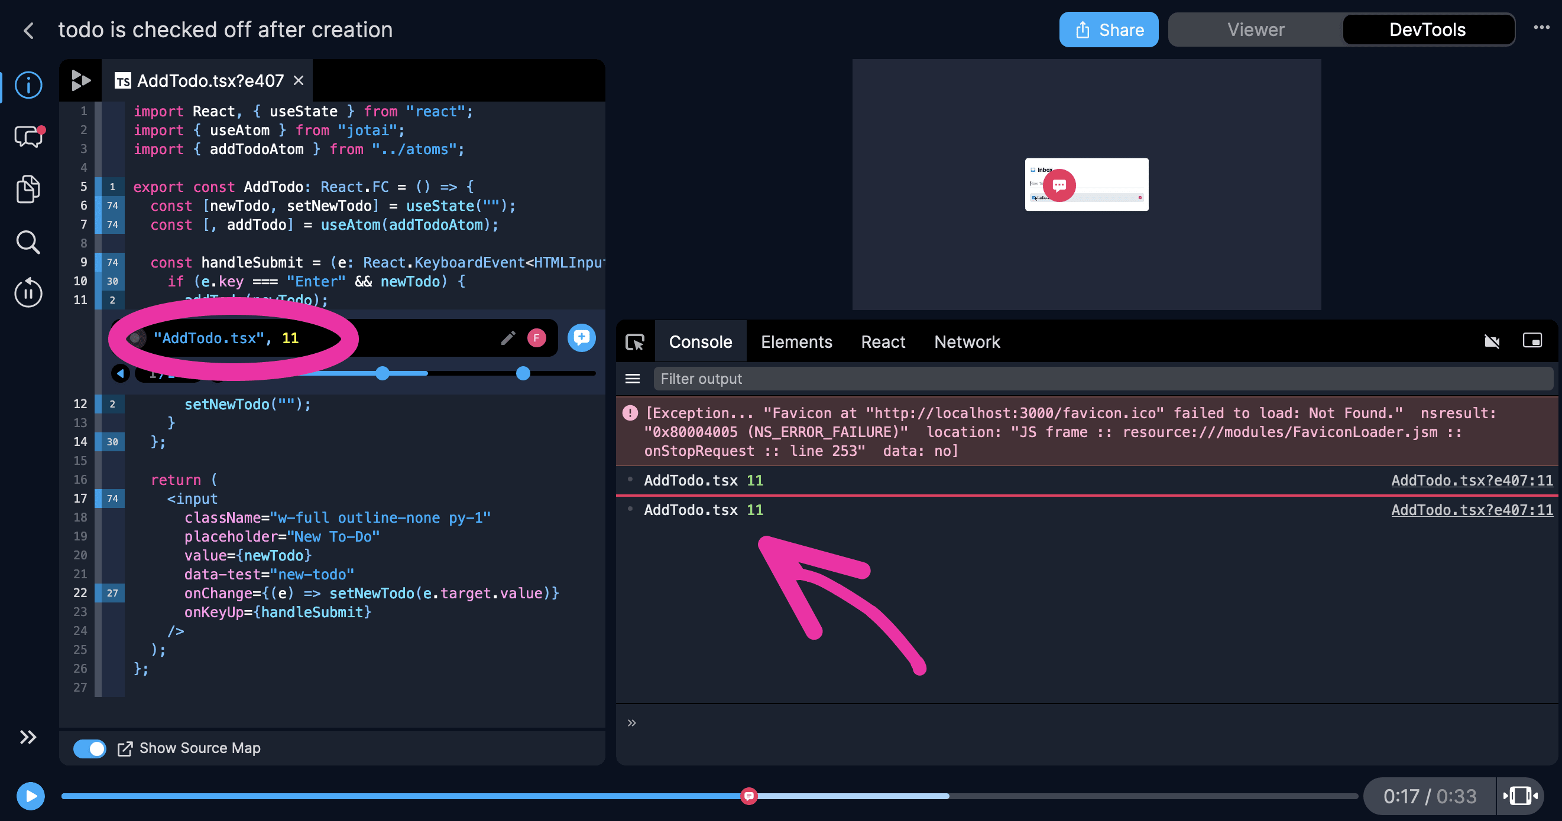Open the info panel in sidebar

[x=28, y=84]
